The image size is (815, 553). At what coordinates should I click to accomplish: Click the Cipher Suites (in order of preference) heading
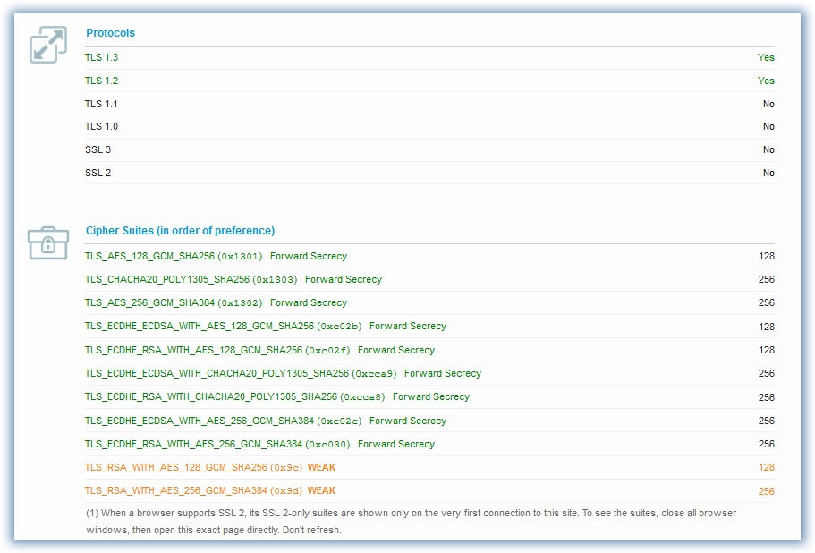pyautogui.click(x=180, y=231)
